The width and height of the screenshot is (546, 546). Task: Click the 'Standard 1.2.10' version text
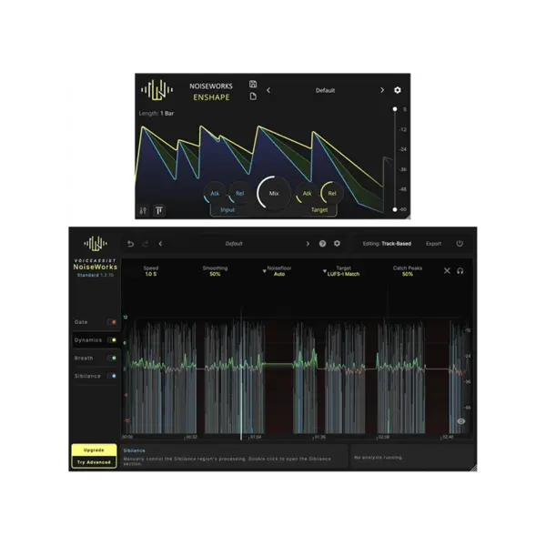(96, 275)
